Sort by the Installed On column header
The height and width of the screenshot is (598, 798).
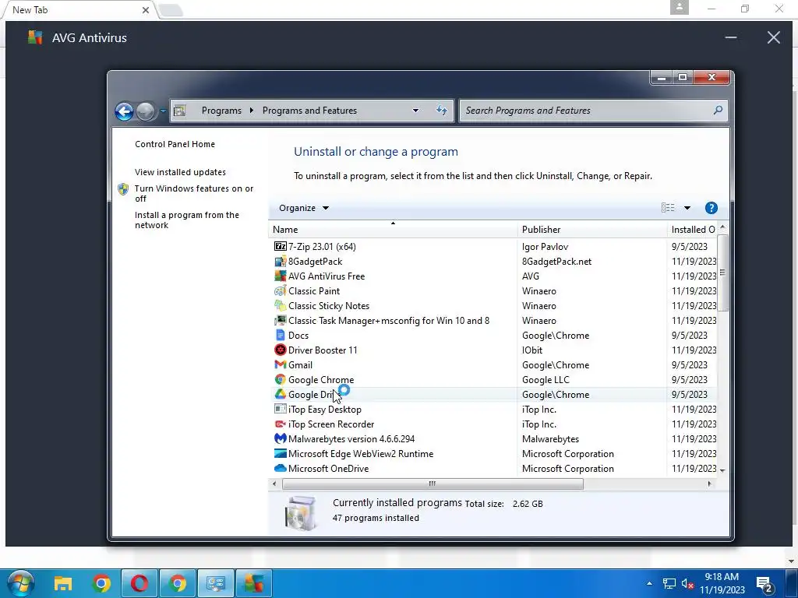693,230
